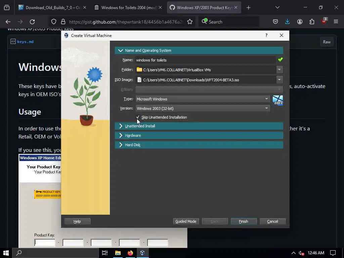The height and width of the screenshot is (258, 344).
Task: Bookmark this page with the star icon
Action: (190, 22)
